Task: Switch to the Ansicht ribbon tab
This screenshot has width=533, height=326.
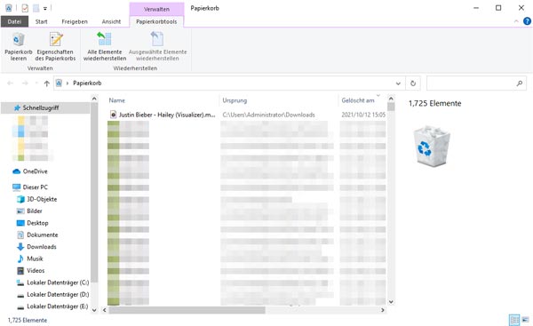Action: [x=111, y=21]
